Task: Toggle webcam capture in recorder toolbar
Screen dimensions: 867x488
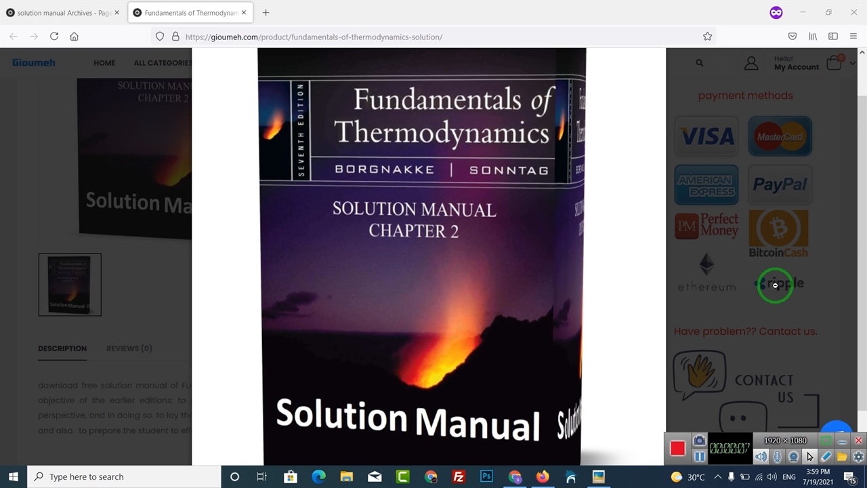Action: pos(793,457)
